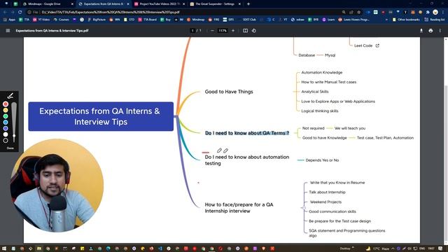Screen dimensions: 448x252
Task: Pick the yellow pen color
Action: click(x=6, y=110)
